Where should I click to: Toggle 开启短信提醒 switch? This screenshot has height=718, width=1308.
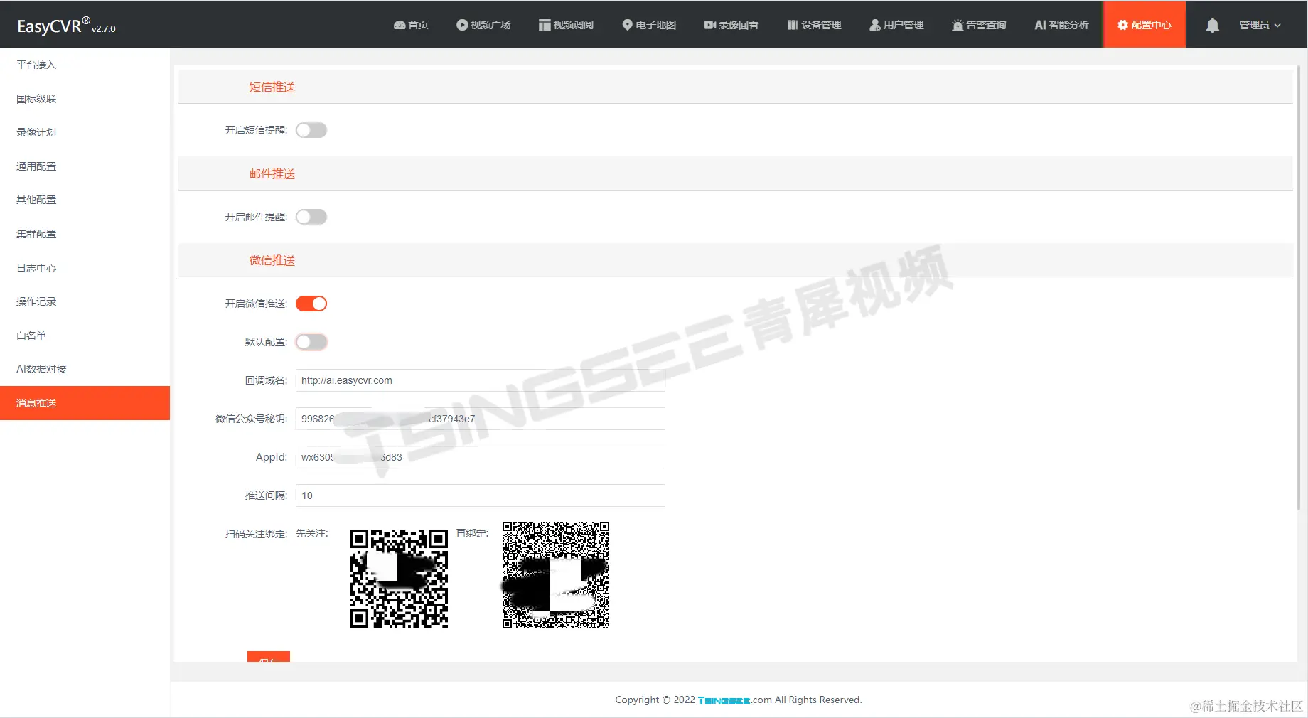point(311,130)
